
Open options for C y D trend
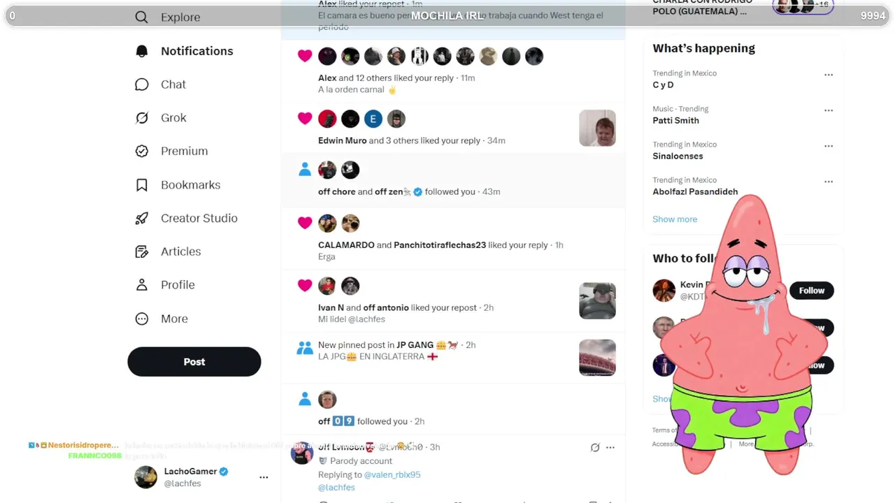(829, 75)
